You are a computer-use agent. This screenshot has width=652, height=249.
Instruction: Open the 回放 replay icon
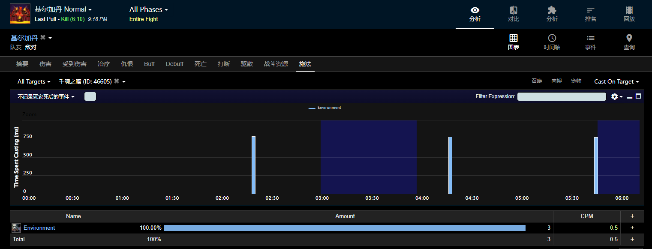click(629, 14)
